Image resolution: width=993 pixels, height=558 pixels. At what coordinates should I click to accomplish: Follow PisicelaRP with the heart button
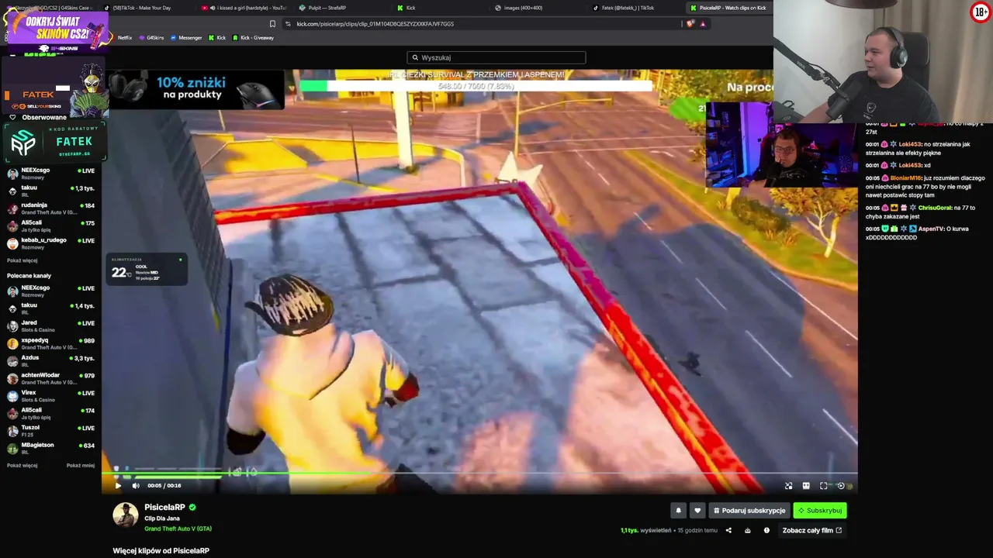(697, 511)
